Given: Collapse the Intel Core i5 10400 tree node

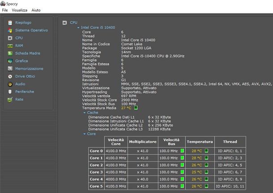Looking at the screenshot, I should click(x=78, y=27).
